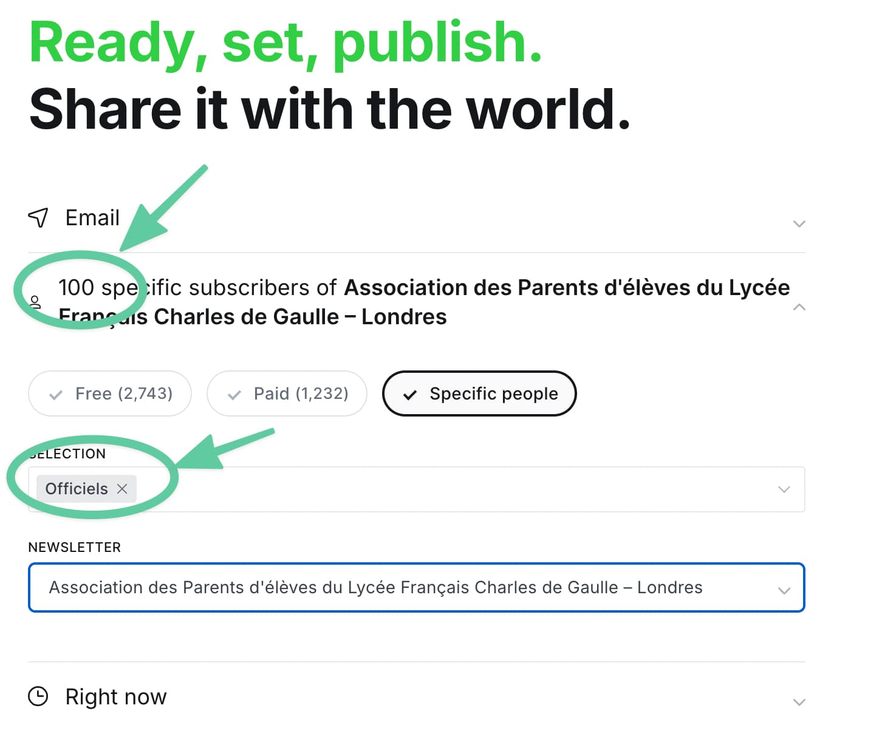
Task: Toggle the Specific people option
Action: point(479,393)
